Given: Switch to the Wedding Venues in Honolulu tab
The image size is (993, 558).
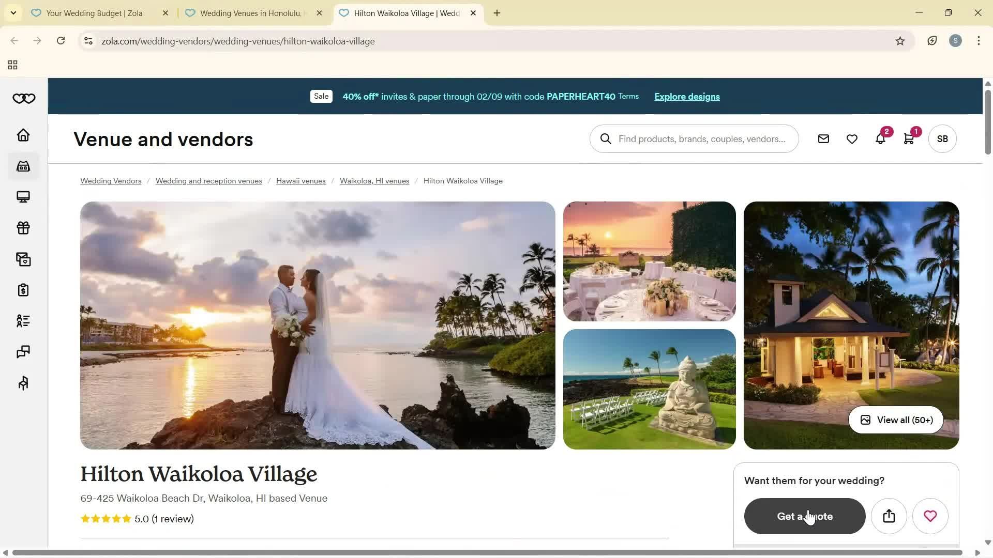Looking at the screenshot, I should (x=248, y=13).
